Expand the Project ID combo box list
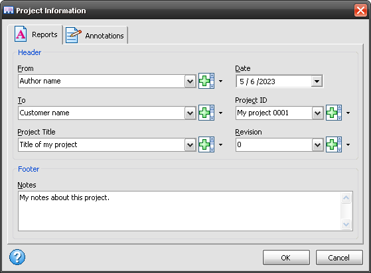 pyautogui.click(x=317, y=113)
